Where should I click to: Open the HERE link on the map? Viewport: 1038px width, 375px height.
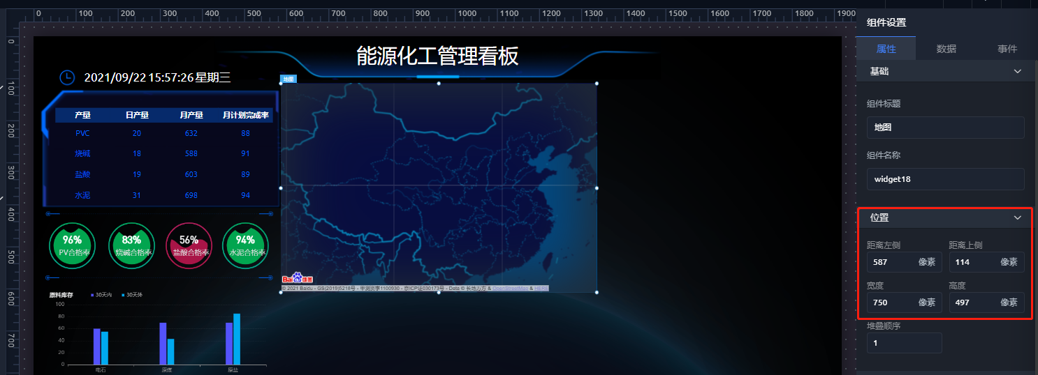pyautogui.click(x=541, y=288)
